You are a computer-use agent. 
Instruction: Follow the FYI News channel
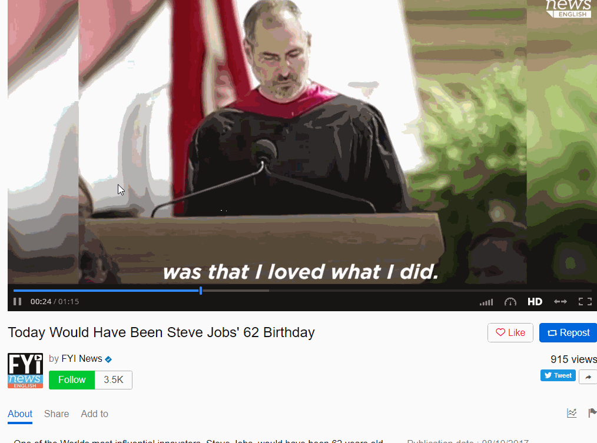point(72,380)
